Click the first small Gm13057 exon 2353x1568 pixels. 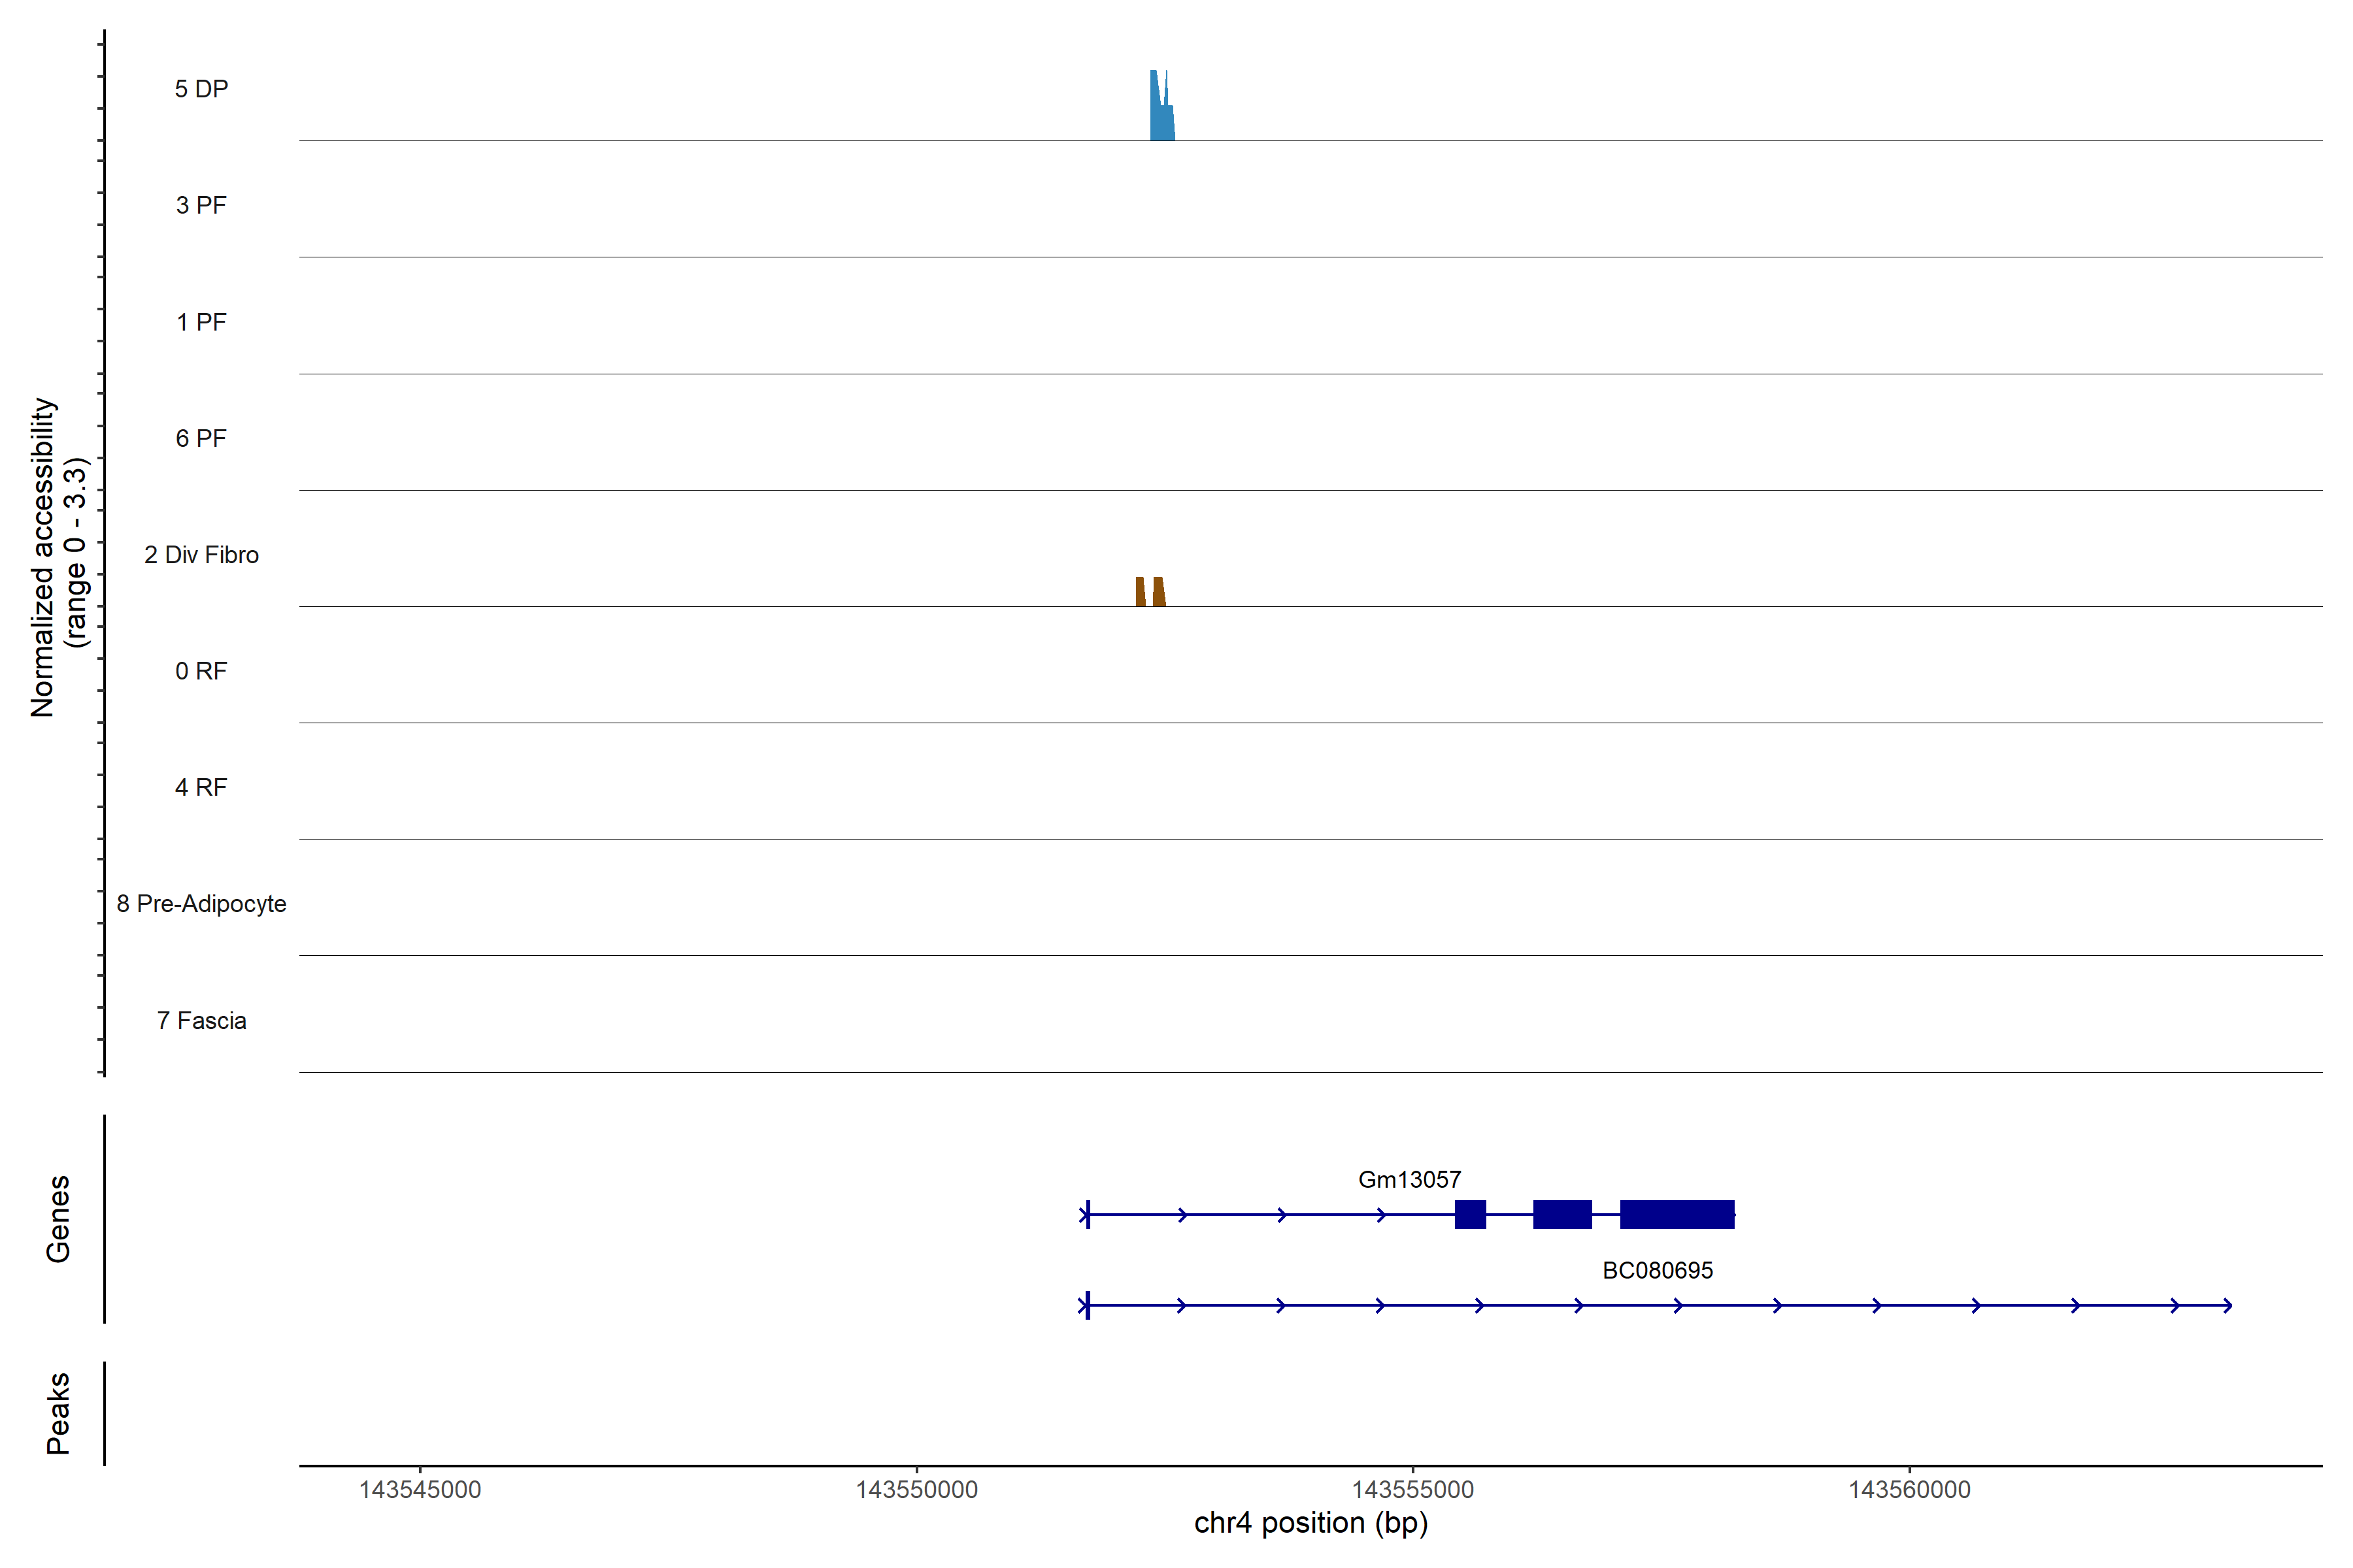point(1469,1214)
